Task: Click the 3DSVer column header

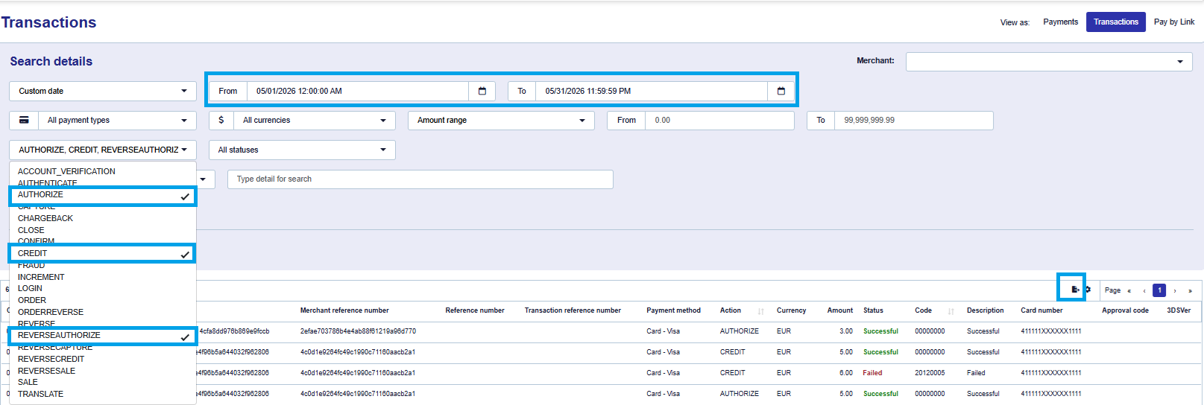Action: [x=1179, y=310]
